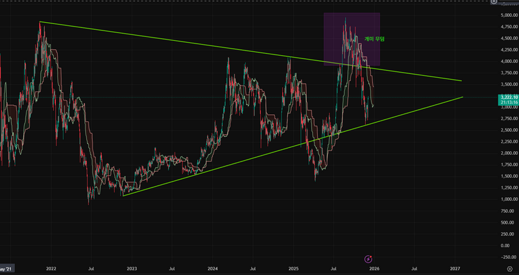Image resolution: width=519 pixels, height=275 pixels.
Task: Select the lower ascending green trendline
Action: (x=259, y=156)
